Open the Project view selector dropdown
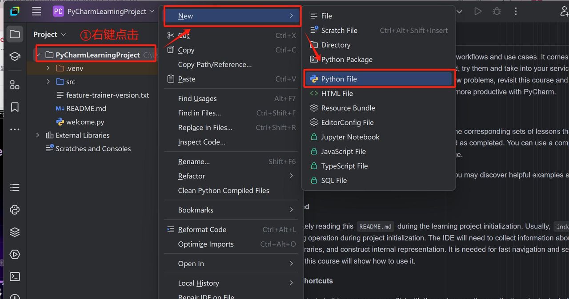The height and width of the screenshot is (299, 569). tap(49, 35)
